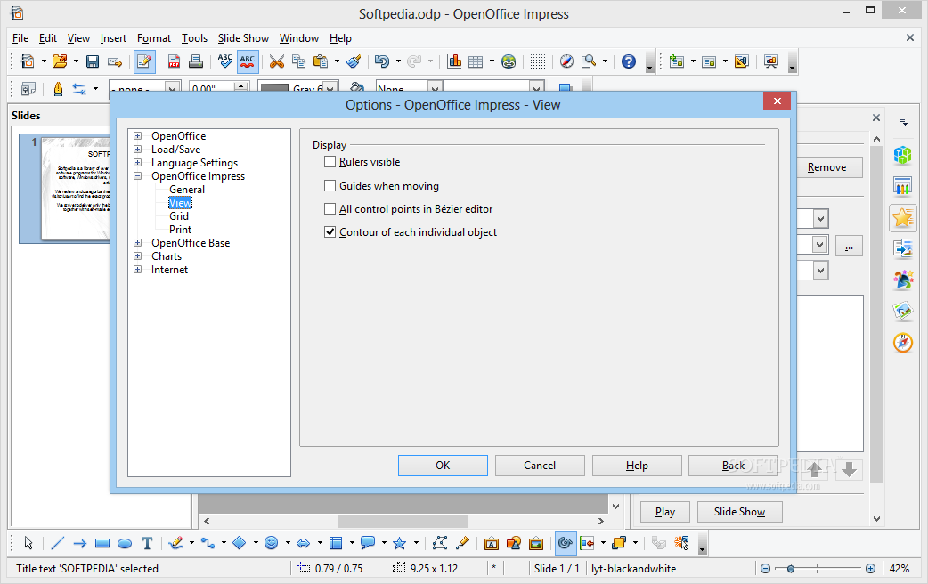
Task: Click the Cut scissors icon
Action: click(x=276, y=61)
